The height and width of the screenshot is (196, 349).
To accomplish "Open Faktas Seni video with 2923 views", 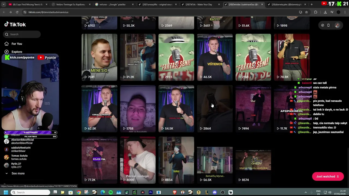I will (176, 57).
